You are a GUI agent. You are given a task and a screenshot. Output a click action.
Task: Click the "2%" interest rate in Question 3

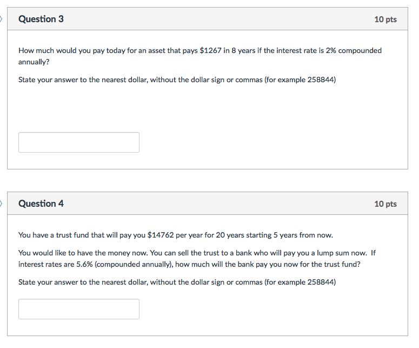click(331, 50)
